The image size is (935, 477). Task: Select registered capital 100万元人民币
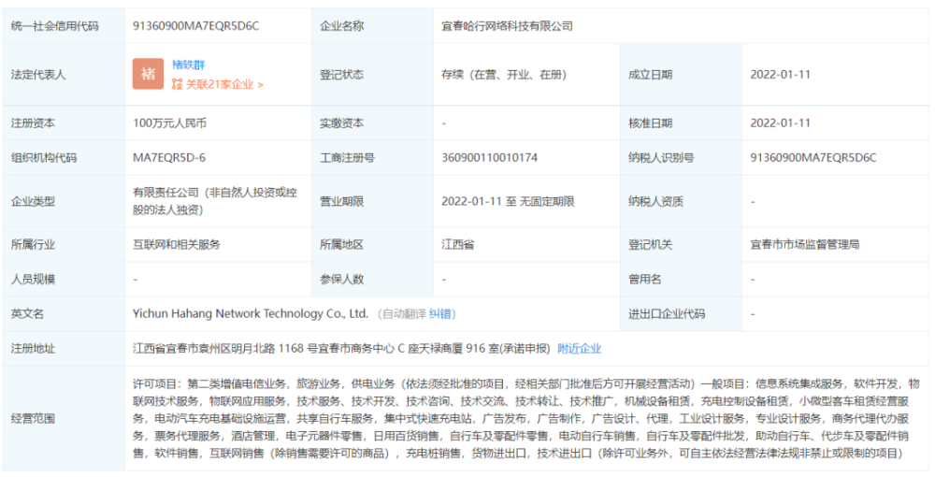pyautogui.click(x=170, y=123)
